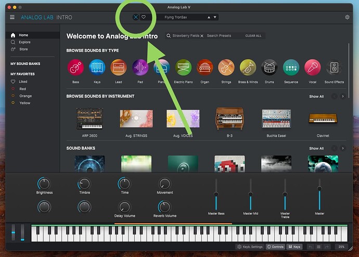Browse Drums sound type icon
Screen dimensions: 359x257
click(x=270, y=67)
